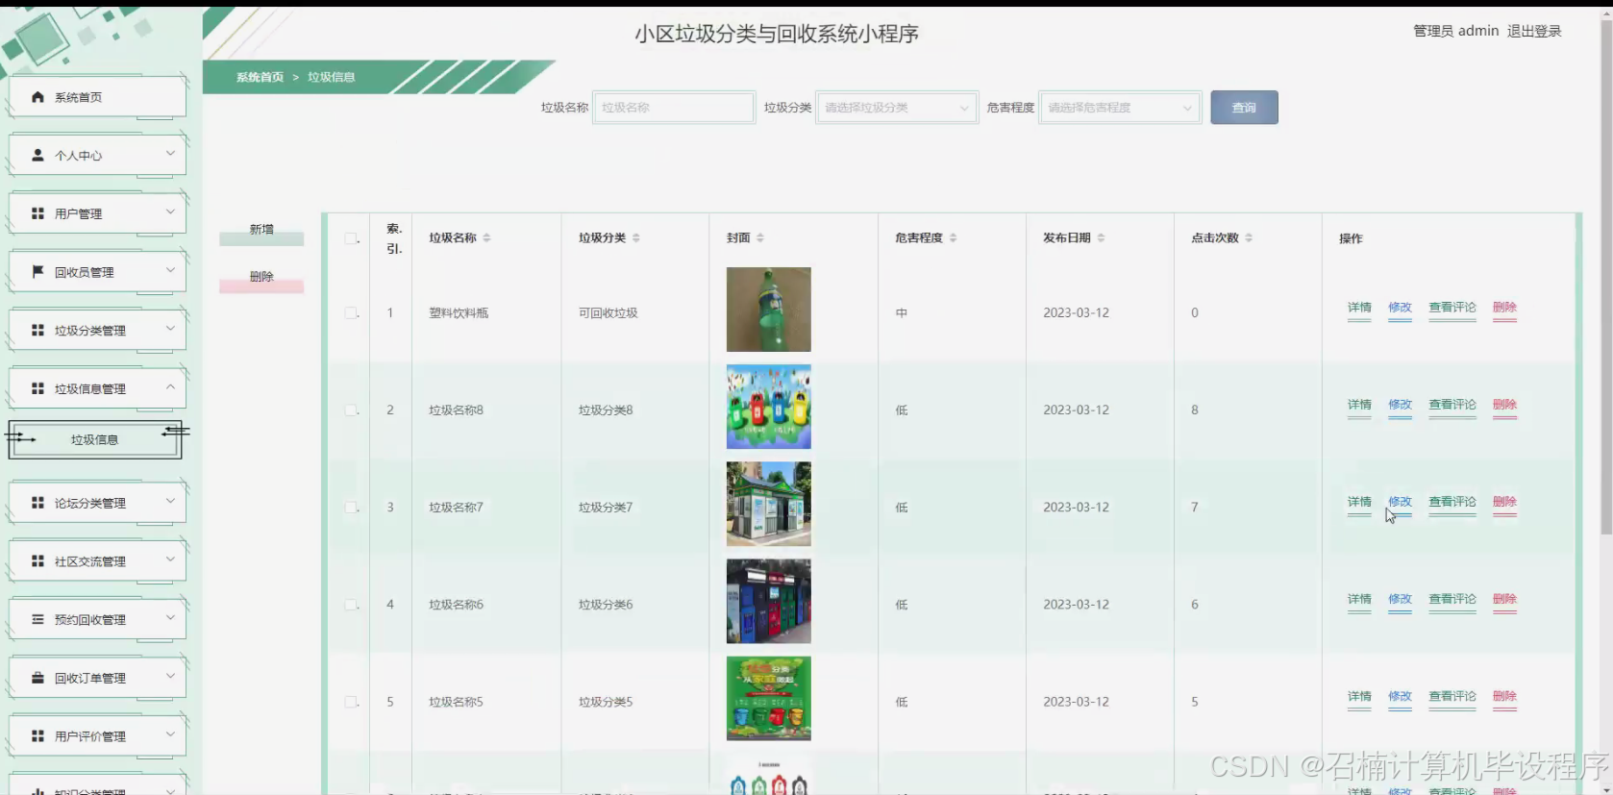Check the row for 塑料饮料瓶
1613x795 pixels.
tap(351, 312)
